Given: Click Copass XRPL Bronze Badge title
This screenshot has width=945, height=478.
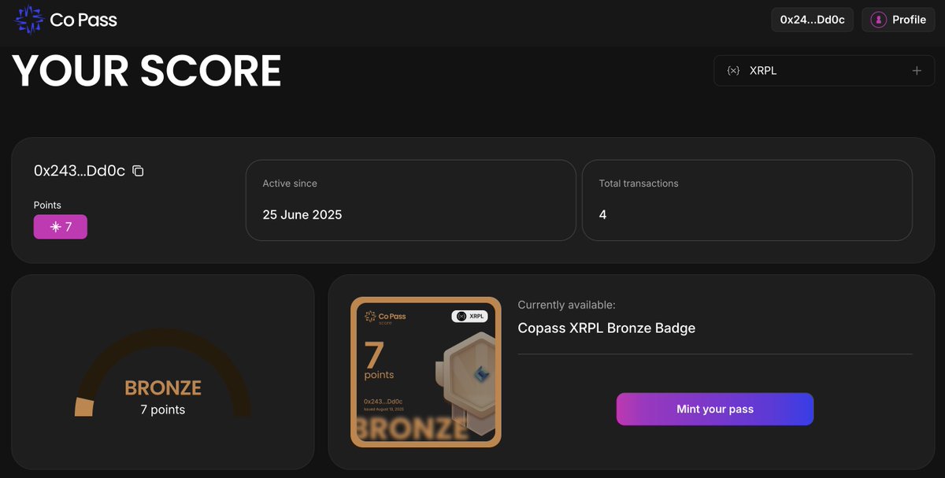Looking at the screenshot, I should point(606,328).
